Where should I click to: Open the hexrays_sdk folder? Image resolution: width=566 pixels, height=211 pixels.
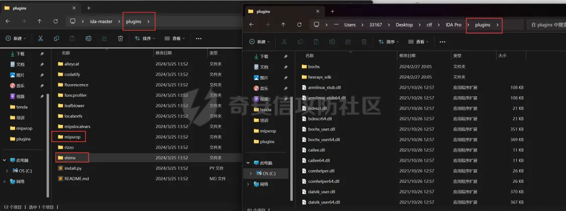[x=319, y=77]
